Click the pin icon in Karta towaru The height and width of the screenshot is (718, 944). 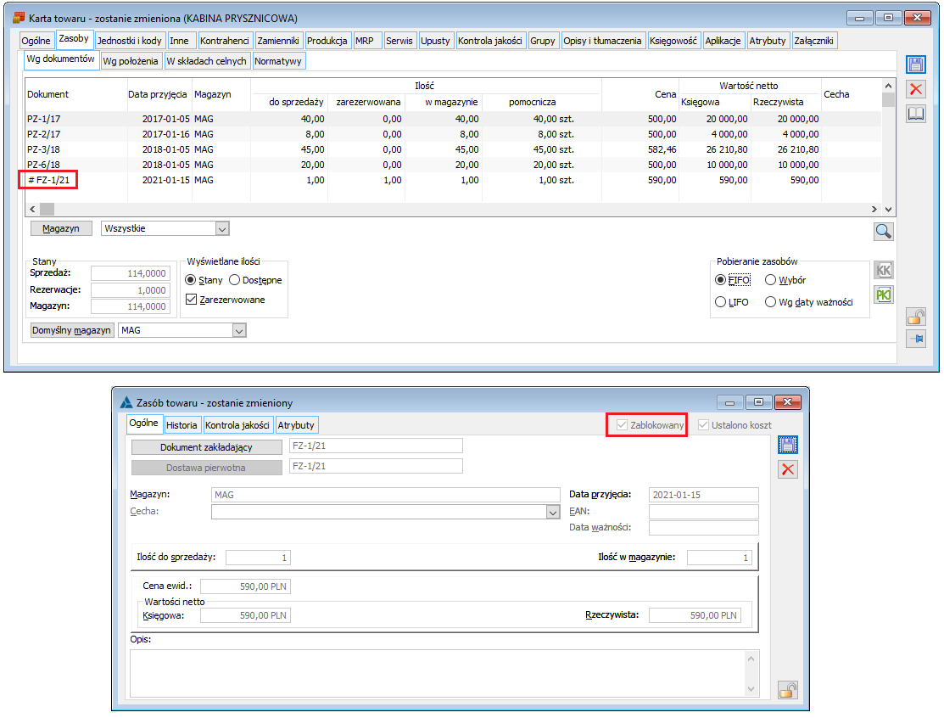pyautogui.click(x=916, y=339)
